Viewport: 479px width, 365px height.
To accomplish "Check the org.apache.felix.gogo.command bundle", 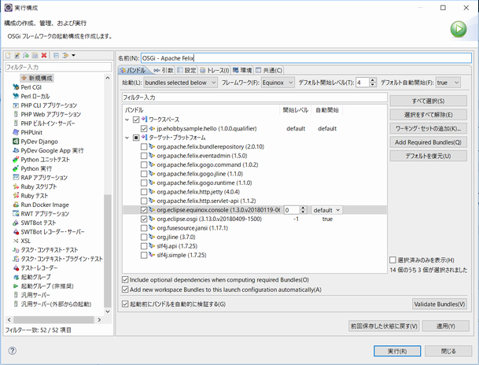I will point(143,164).
